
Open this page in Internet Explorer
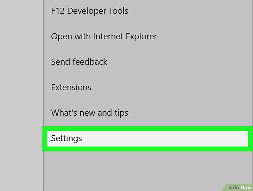click(x=104, y=36)
